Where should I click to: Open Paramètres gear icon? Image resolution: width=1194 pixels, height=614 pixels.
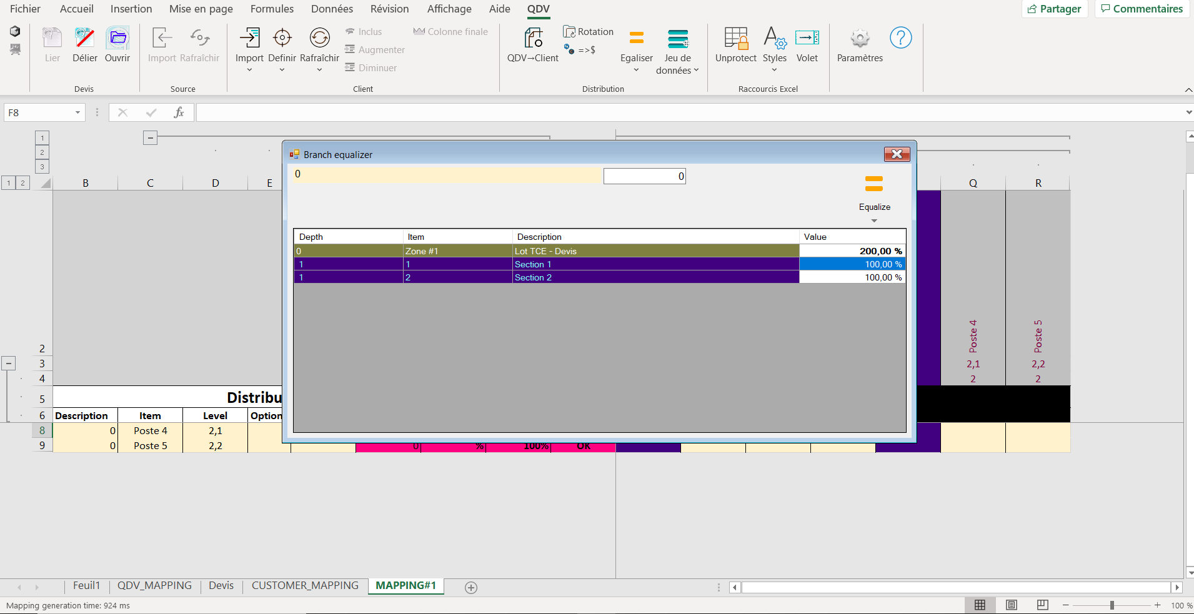860,39
